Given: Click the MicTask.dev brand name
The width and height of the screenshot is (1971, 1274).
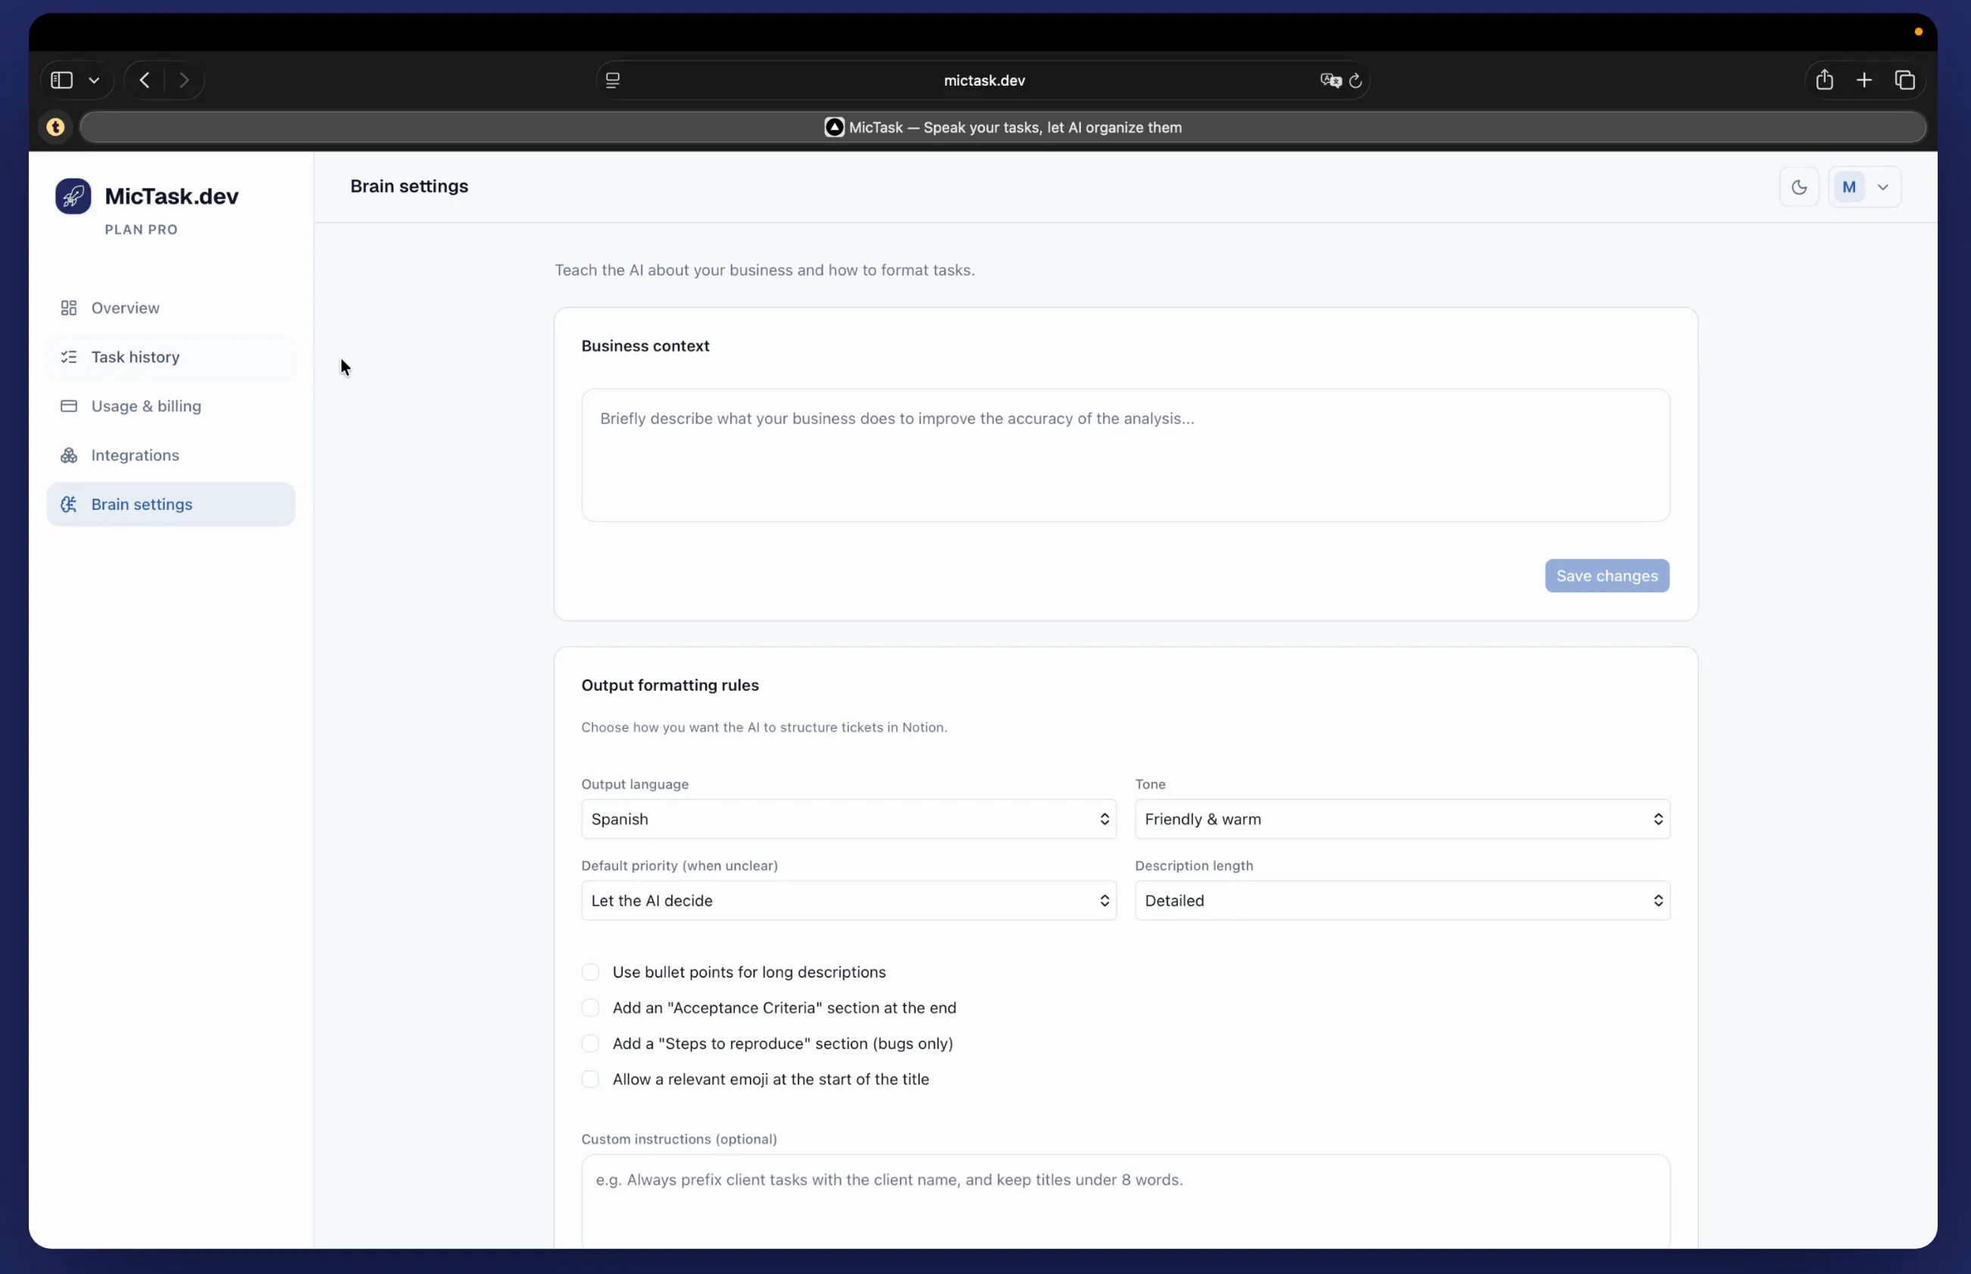Looking at the screenshot, I should 171,196.
